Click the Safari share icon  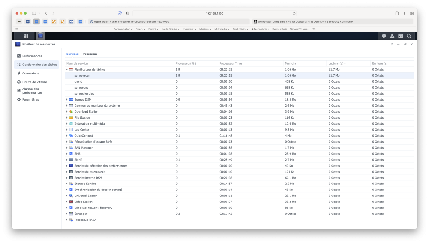(x=397, y=13)
